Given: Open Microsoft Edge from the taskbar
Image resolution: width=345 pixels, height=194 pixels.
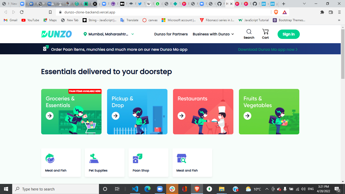Looking at the screenshot, I should tap(147, 189).
